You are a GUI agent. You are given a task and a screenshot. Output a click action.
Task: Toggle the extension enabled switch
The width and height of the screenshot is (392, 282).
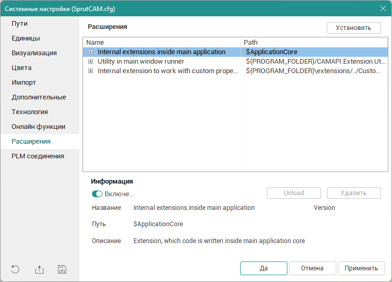click(97, 194)
